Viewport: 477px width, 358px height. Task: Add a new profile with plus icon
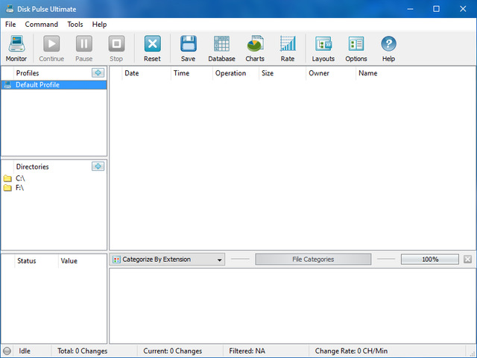click(x=98, y=72)
